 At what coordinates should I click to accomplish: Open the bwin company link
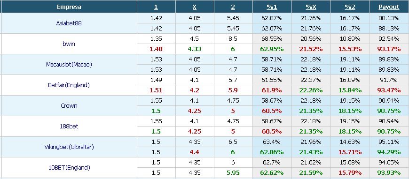(69, 44)
